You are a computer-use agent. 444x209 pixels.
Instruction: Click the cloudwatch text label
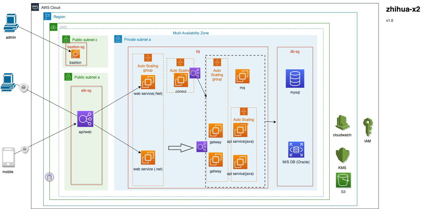342,135
